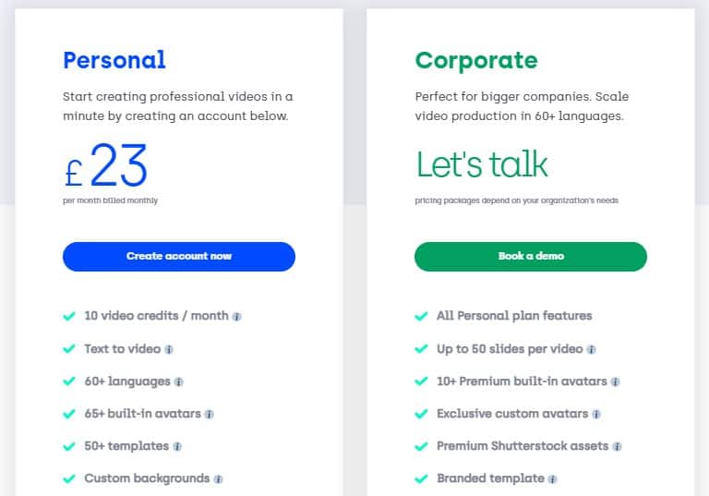Open info icon next to Custom backgrounds
Viewport: 709px width, 496px height.
[218, 478]
